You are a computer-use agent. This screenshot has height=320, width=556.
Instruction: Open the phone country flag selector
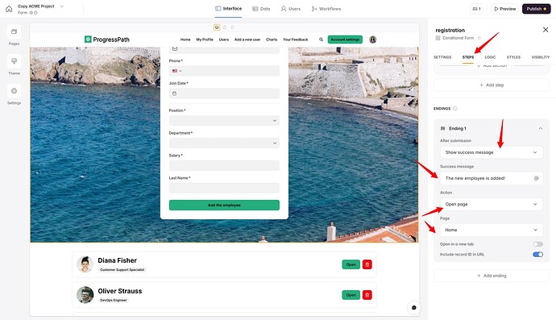click(x=177, y=71)
